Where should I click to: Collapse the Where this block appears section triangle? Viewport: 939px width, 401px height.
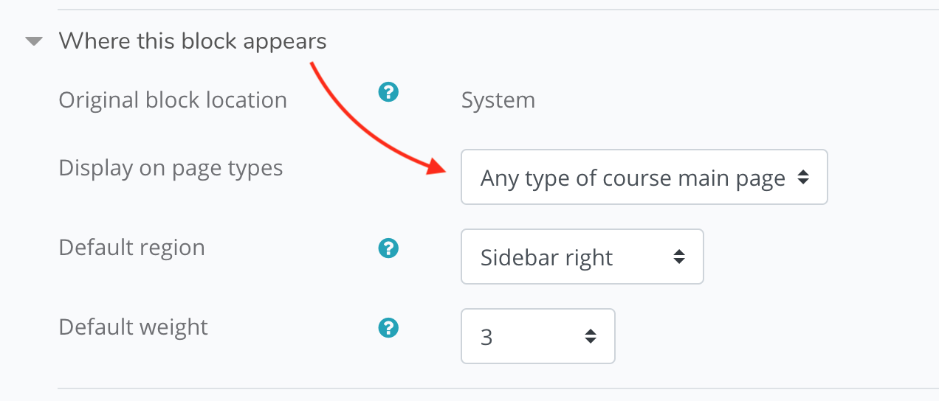34,41
